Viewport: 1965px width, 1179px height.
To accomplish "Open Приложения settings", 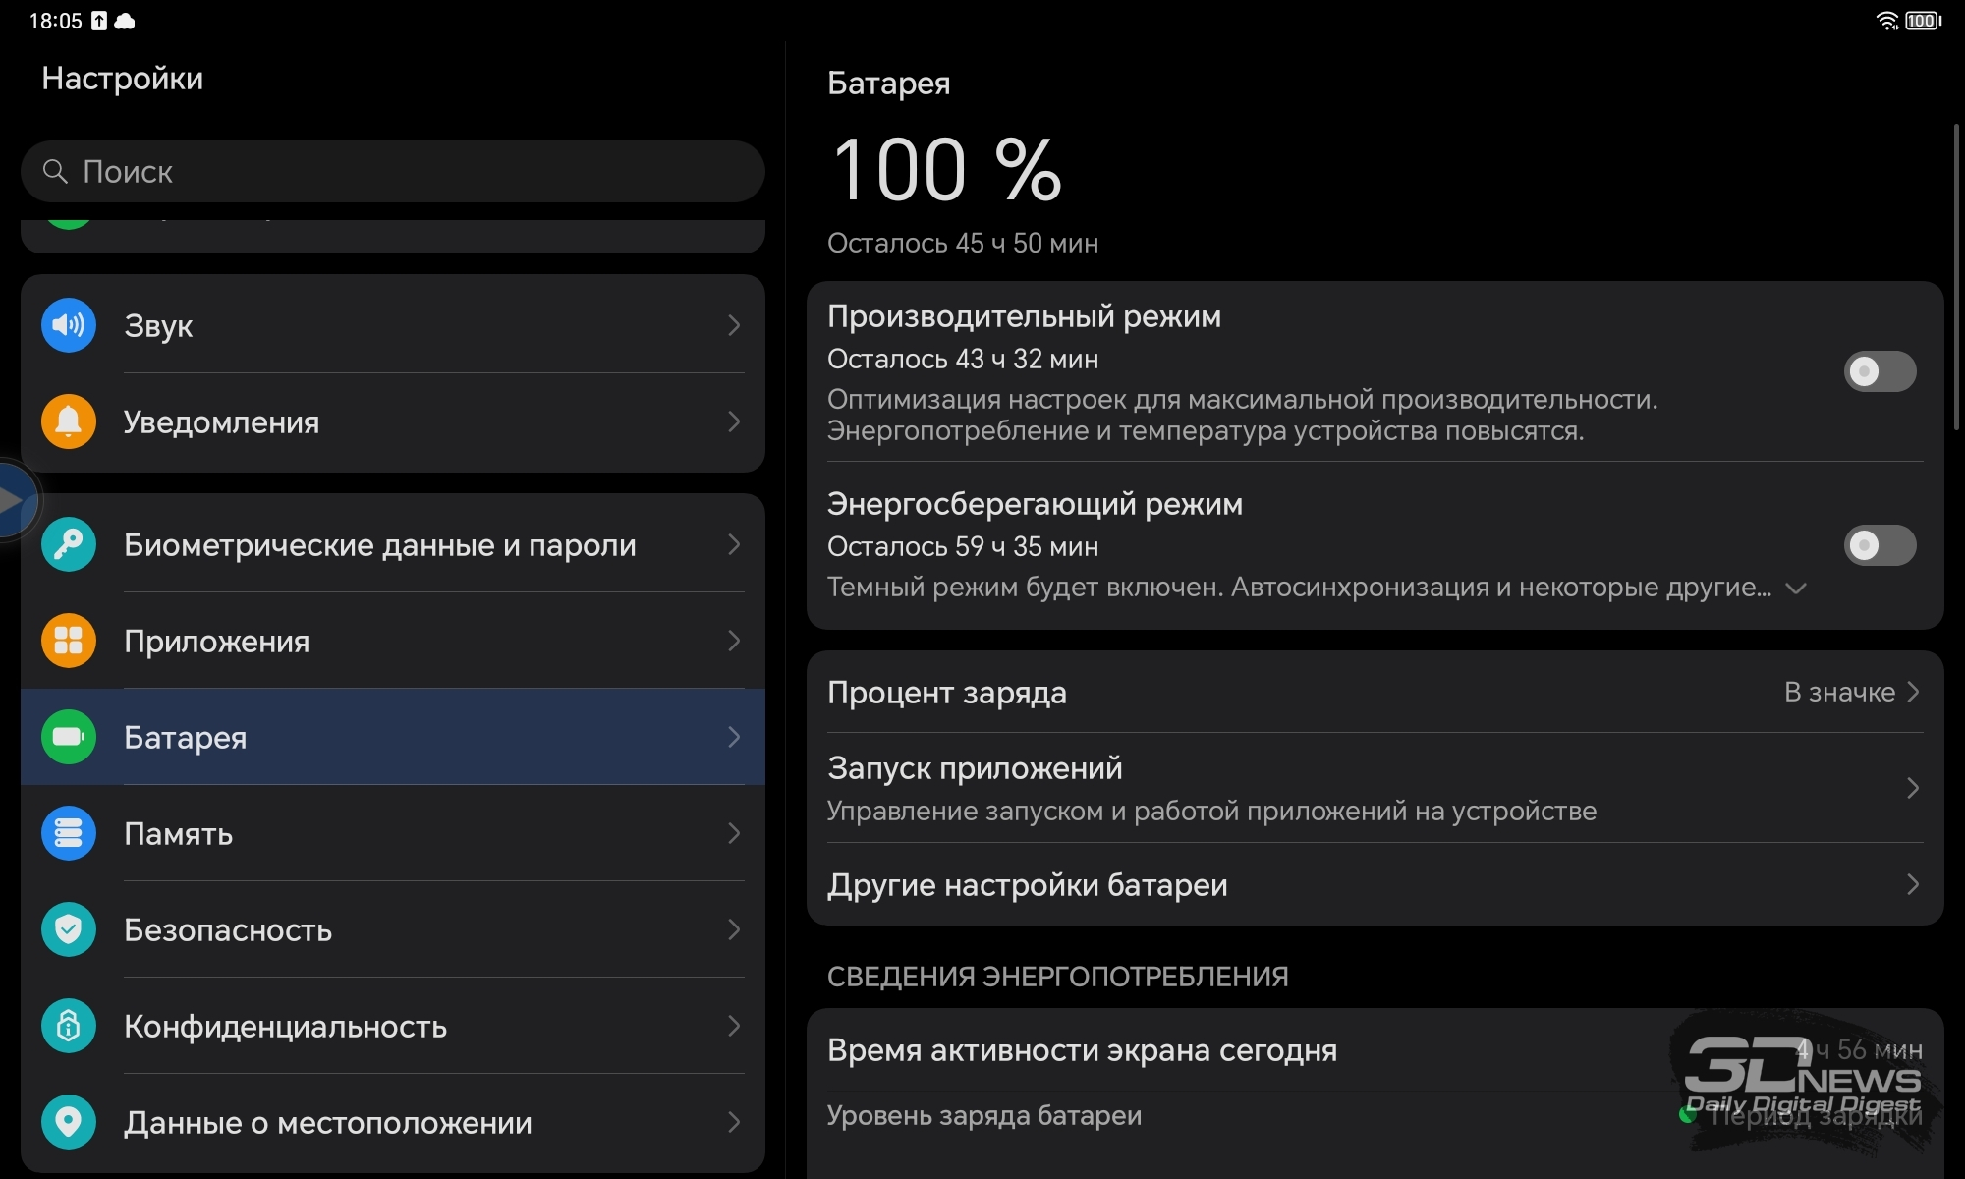I will (392, 642).
